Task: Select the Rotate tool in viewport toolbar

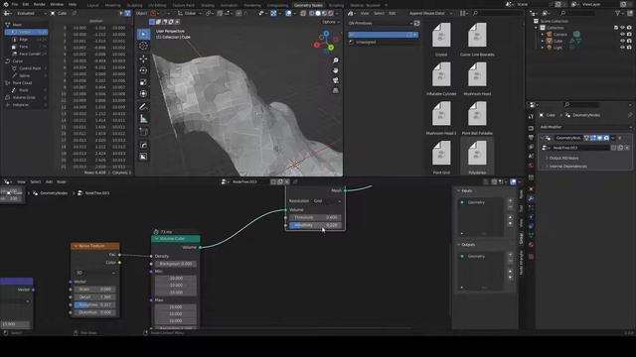Action: pos(143,70)
